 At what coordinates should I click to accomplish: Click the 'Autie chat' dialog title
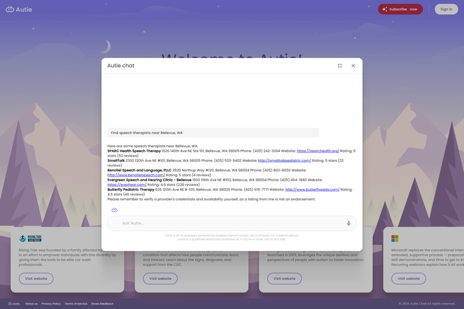coord(121,66)
